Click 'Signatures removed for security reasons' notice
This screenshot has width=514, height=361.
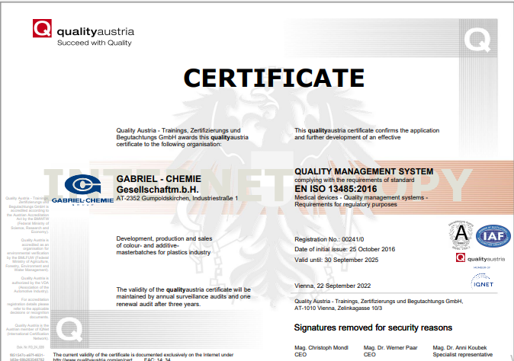pos(373,327)
